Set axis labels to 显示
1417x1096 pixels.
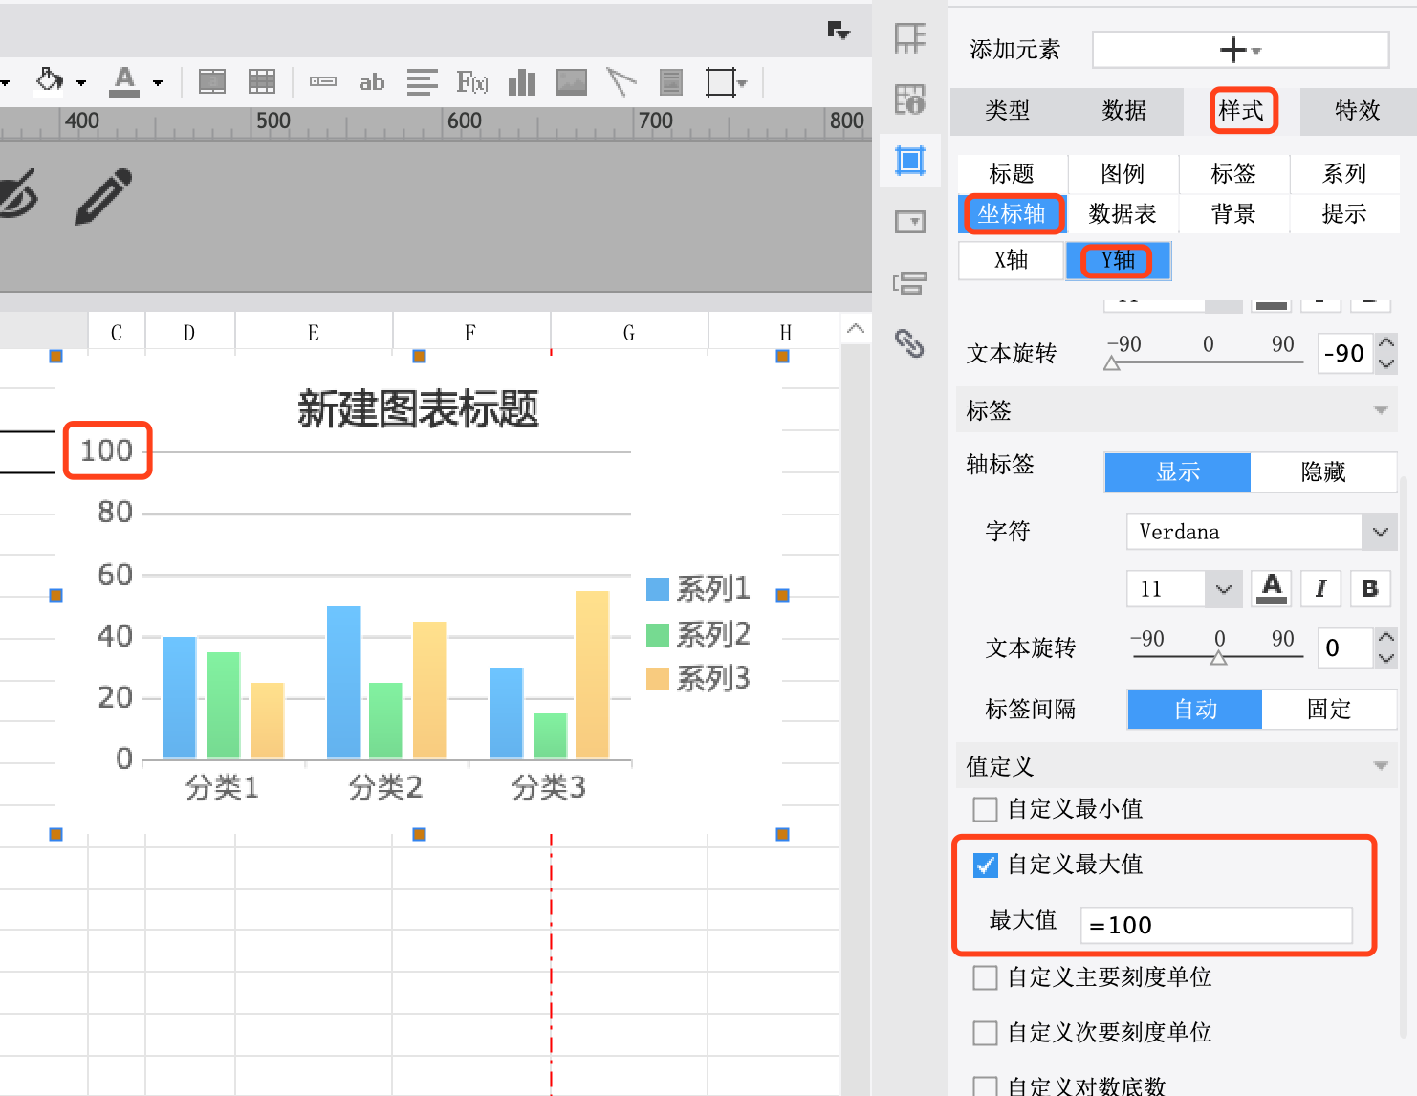[1178, 472]
